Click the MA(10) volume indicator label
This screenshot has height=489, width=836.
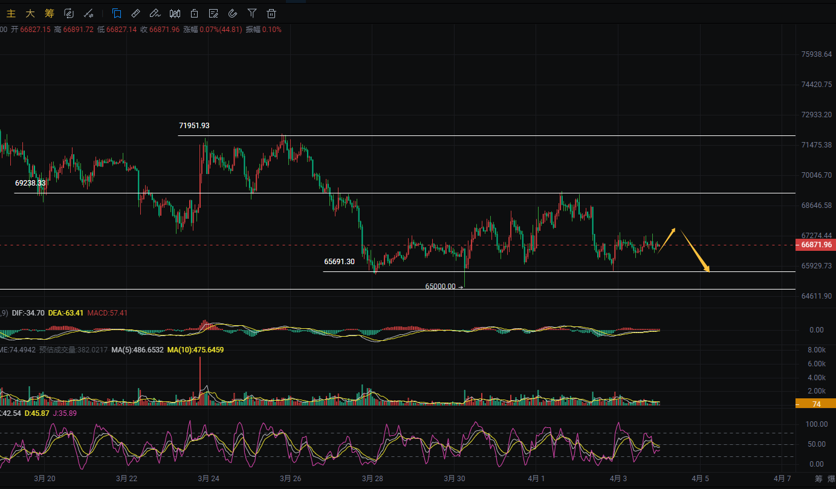(195, 350)
